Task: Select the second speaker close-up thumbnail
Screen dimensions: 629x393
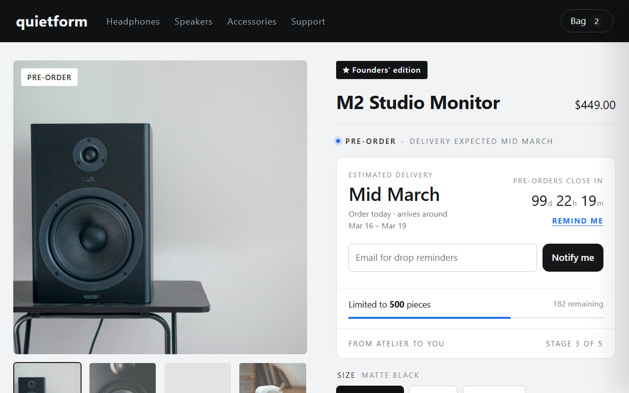Action: (122, 378)
